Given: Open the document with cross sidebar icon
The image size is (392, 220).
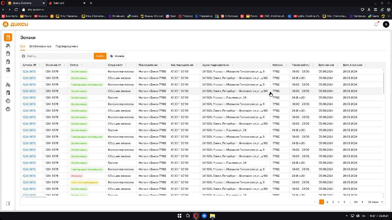Looking at the screenshot, I should [8, 62].
